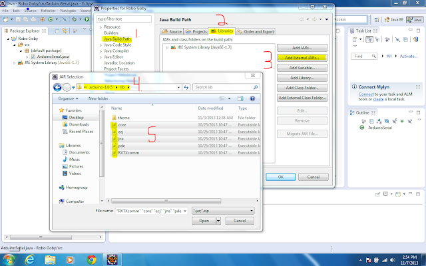Click the change view icon in JAR Selection
426x266 pixels.
coord(222,98)
